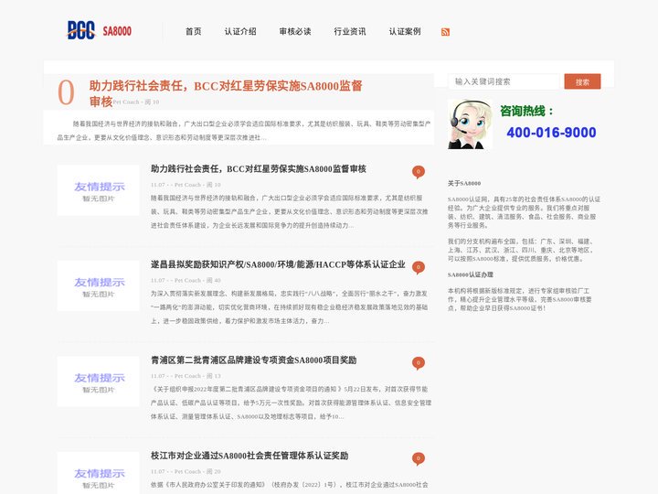
Task: Go to 首页 in navigation
Action: click(x=194, y=31)
